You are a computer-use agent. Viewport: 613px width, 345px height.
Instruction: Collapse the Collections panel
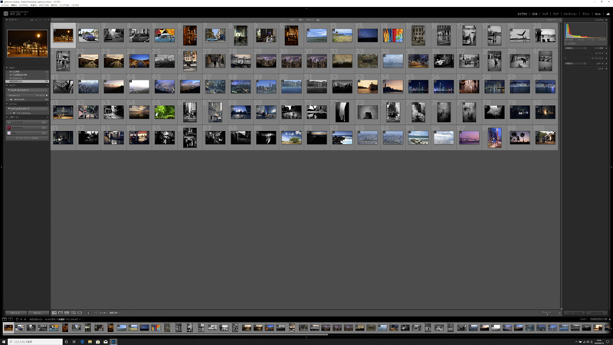(x=7, y=104)
